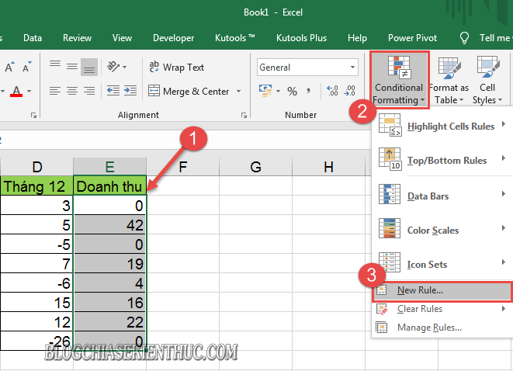Select cell containing -26
The width and height of the screenshot is (513, 371).
pos(36,342)
